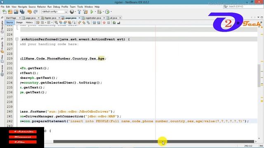Click the Shift Line Left icon
264x148 pixels.
pyautogui.click(x=94, y=23)
